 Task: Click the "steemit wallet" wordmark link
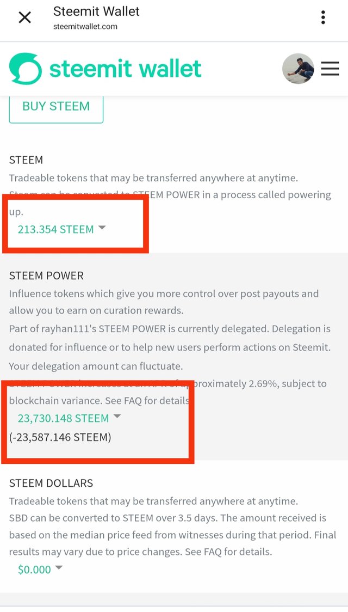coord(125,69)
